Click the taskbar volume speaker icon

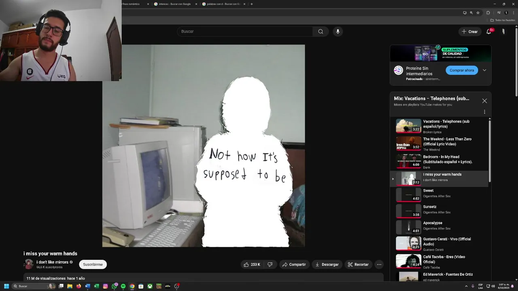click(x=493, y=286)
